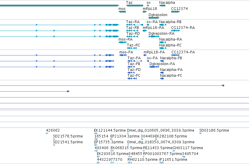
Task: Click the SD21541.5prime label
Action: tap(68, 142)
